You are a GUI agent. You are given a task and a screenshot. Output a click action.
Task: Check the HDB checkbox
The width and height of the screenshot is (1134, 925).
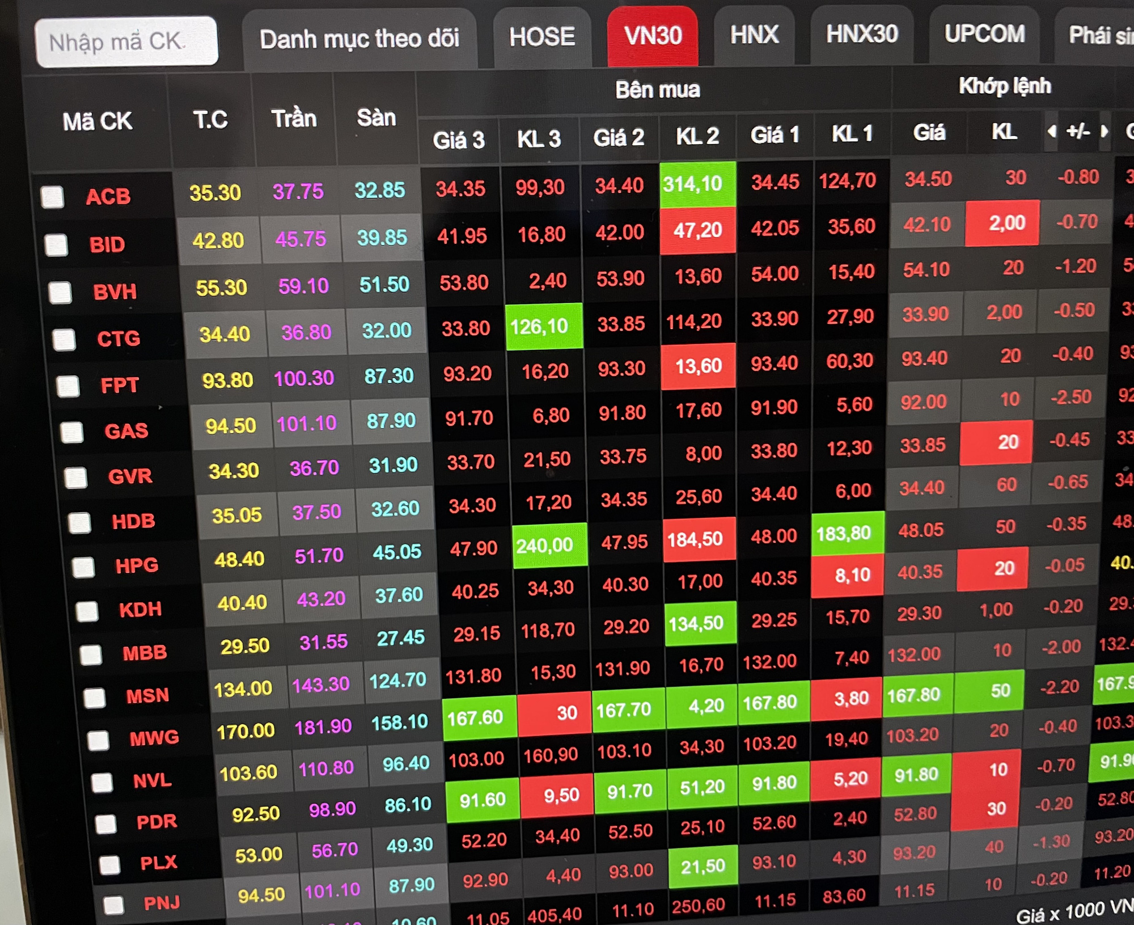click(80, 522)
